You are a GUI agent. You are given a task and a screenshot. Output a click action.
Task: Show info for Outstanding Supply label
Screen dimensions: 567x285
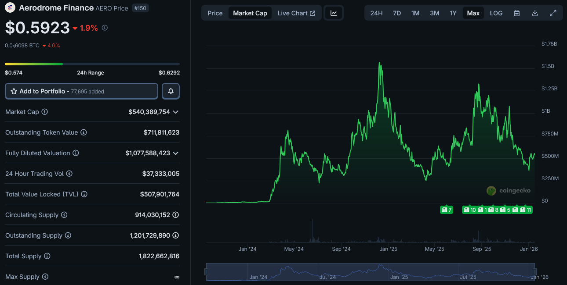coord(68,235)
